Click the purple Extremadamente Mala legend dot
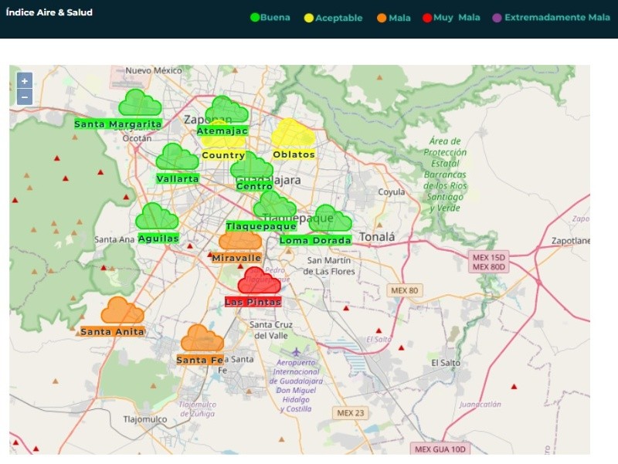Screen dimensions: 618x464 497,18
